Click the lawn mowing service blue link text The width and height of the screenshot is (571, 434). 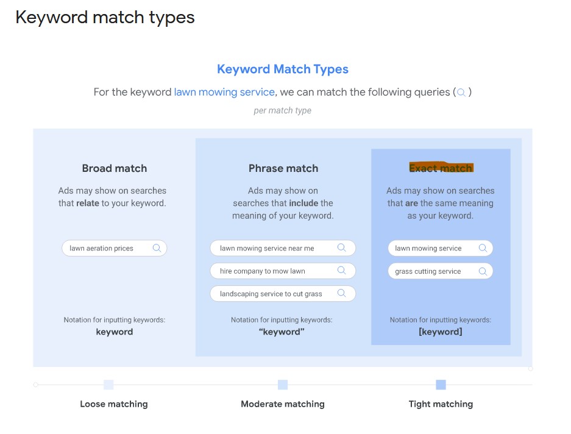(x=224, y=92)
